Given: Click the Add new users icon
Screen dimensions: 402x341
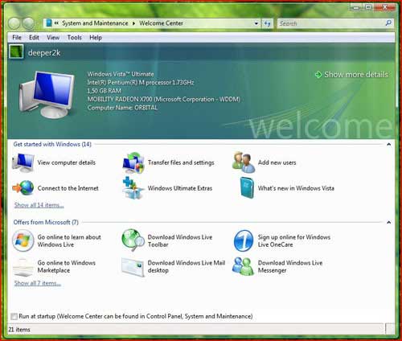Looking at the screenshot, I should (x=244, y=162).
